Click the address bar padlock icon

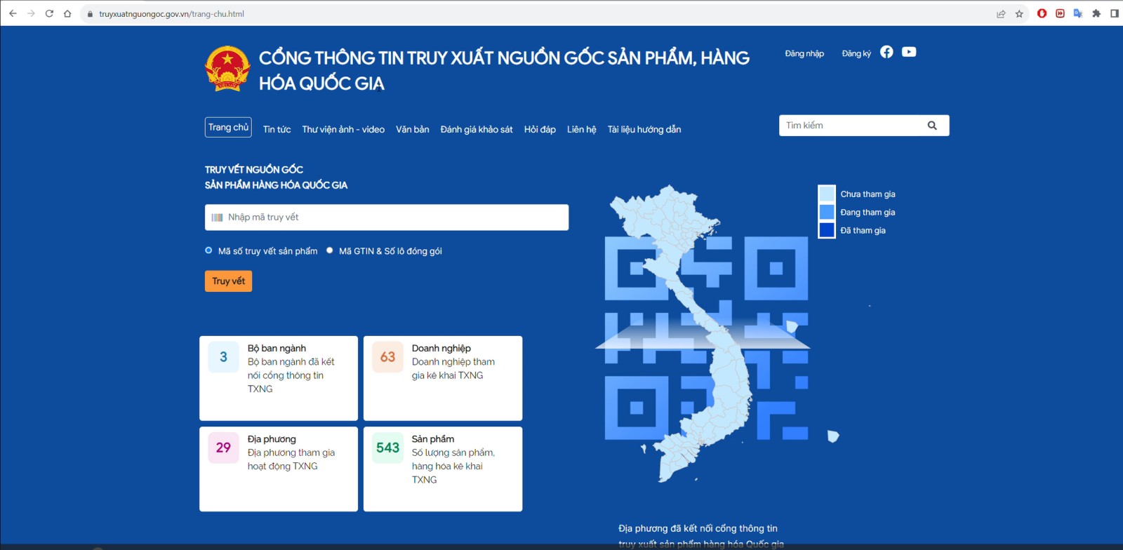click(x=90, y=14)
